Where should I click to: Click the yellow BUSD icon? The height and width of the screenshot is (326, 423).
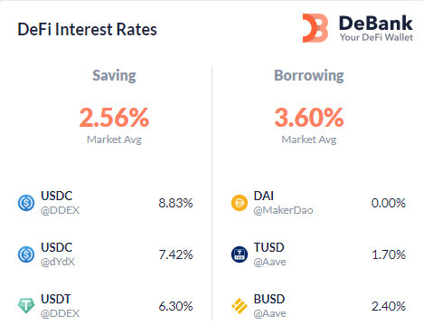click(x=240, y=306)
